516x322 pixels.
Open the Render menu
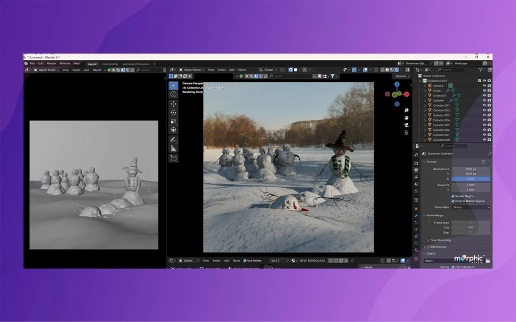coord(51,63)
